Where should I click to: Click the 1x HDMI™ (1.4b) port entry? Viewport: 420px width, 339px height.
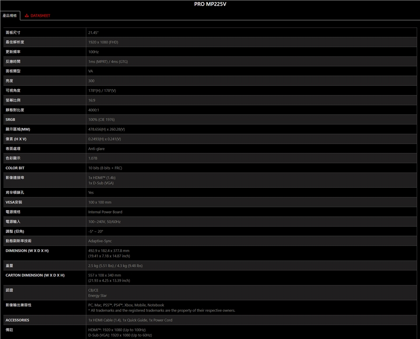[102, 178]
